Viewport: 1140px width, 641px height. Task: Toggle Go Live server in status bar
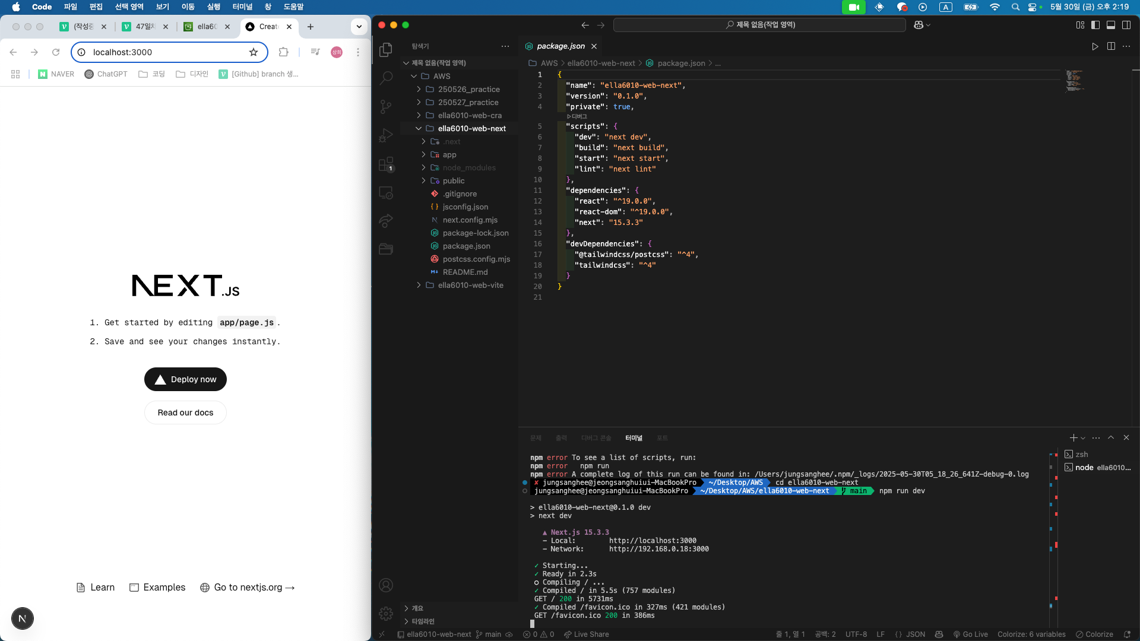971,634
